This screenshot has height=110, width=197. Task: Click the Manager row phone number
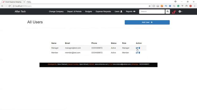[x=97, y=48]
